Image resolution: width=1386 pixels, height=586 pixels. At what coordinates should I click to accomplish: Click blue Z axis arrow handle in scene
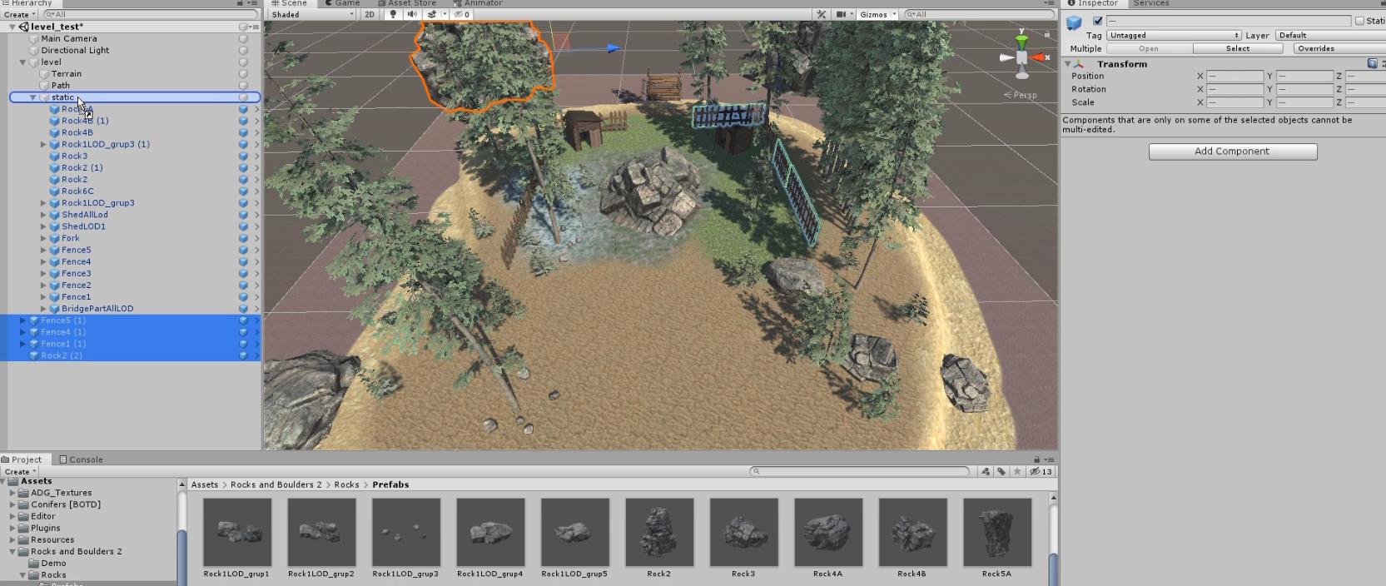(x=613, y=47)
